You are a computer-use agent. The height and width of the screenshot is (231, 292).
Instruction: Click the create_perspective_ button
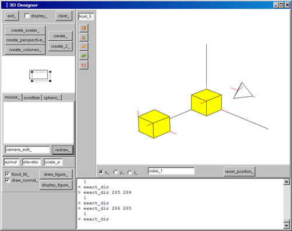coord(25,40)
